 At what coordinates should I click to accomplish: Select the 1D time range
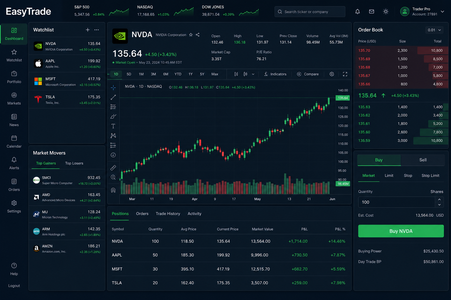(x=116, y=74)
